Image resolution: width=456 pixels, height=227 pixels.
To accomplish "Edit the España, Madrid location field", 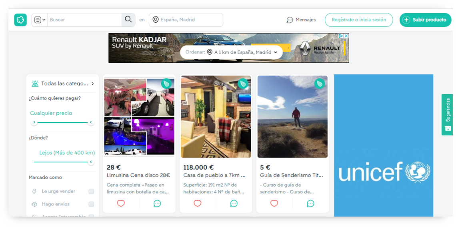I will [186, 20].
